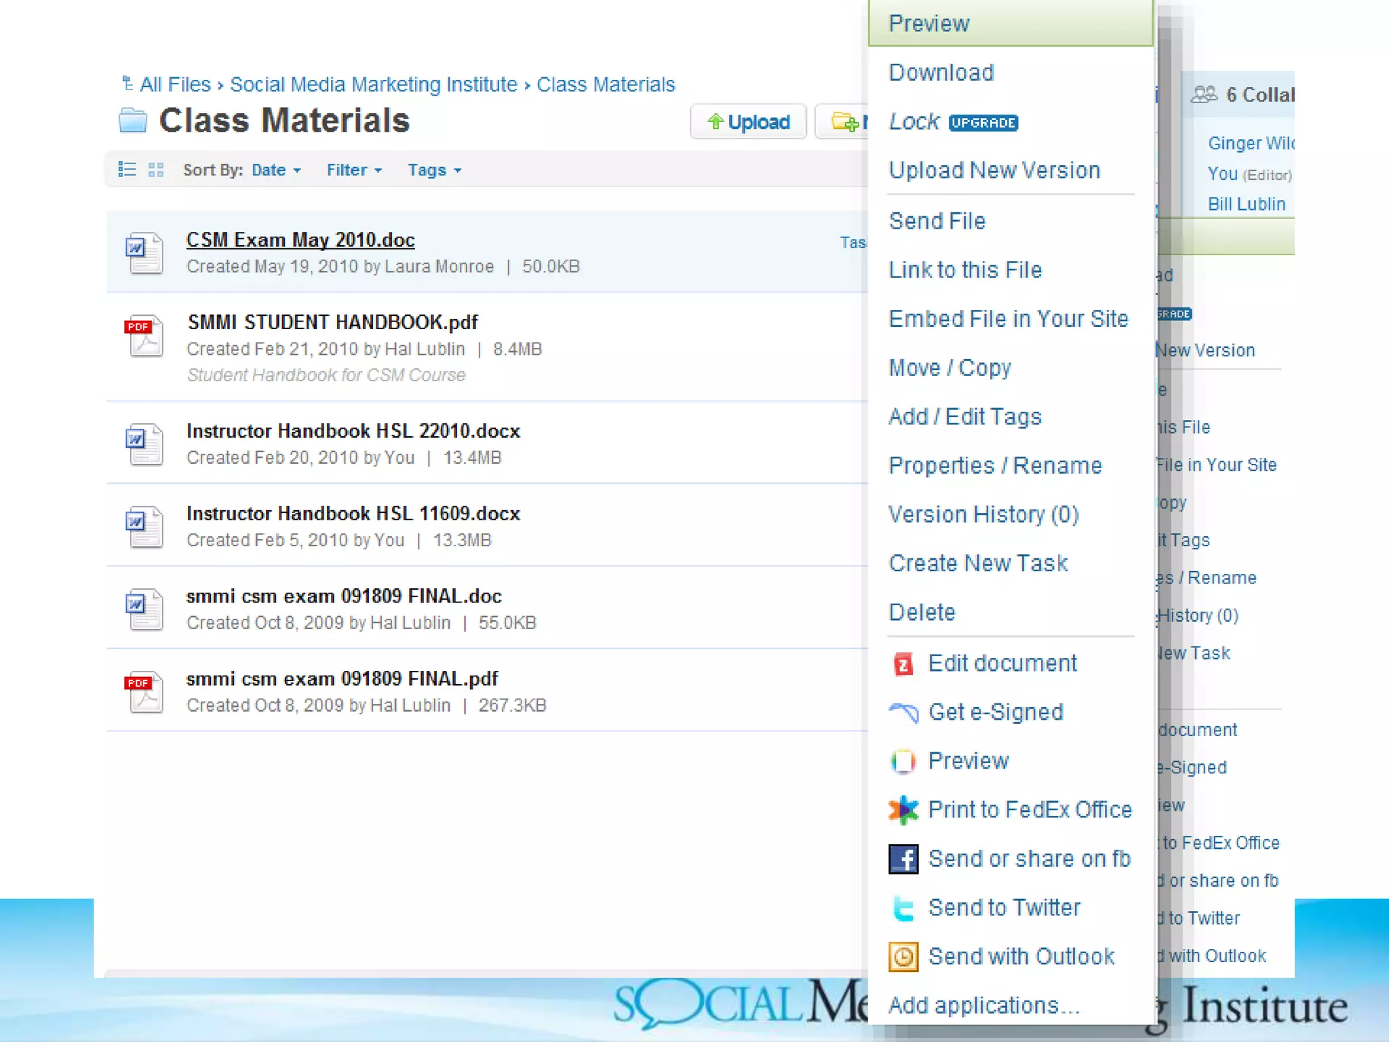Select Properties / Rename in menu

pos(995,465)
